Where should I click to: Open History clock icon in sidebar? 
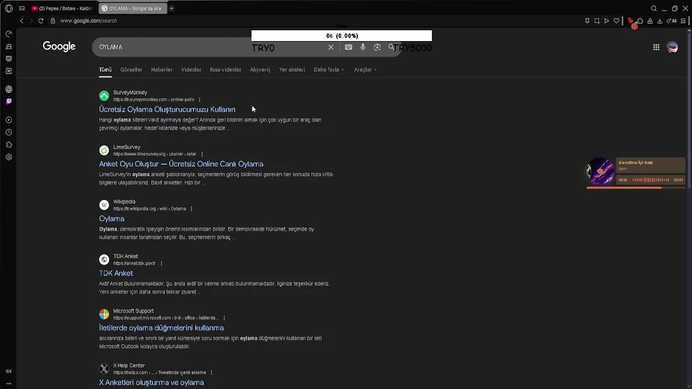(x=9, y=132)
